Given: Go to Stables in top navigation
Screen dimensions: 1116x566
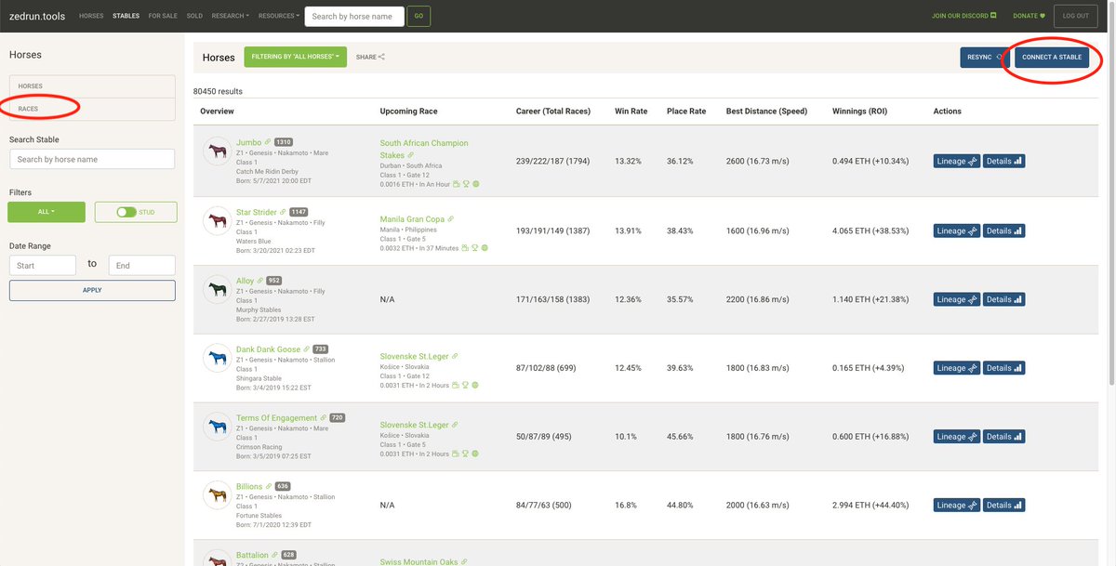Looking at the screenshot, I should pos(126,16).
